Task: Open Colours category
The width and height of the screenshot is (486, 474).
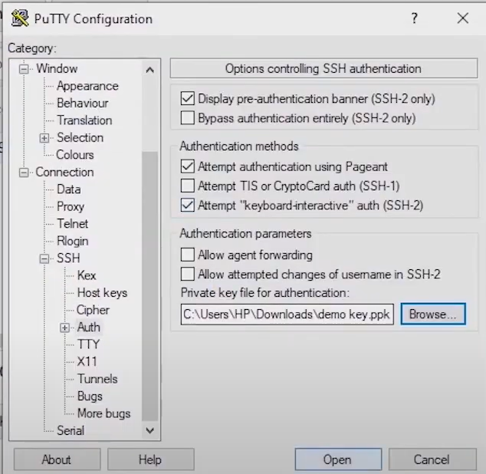Action: pos(74,155)
